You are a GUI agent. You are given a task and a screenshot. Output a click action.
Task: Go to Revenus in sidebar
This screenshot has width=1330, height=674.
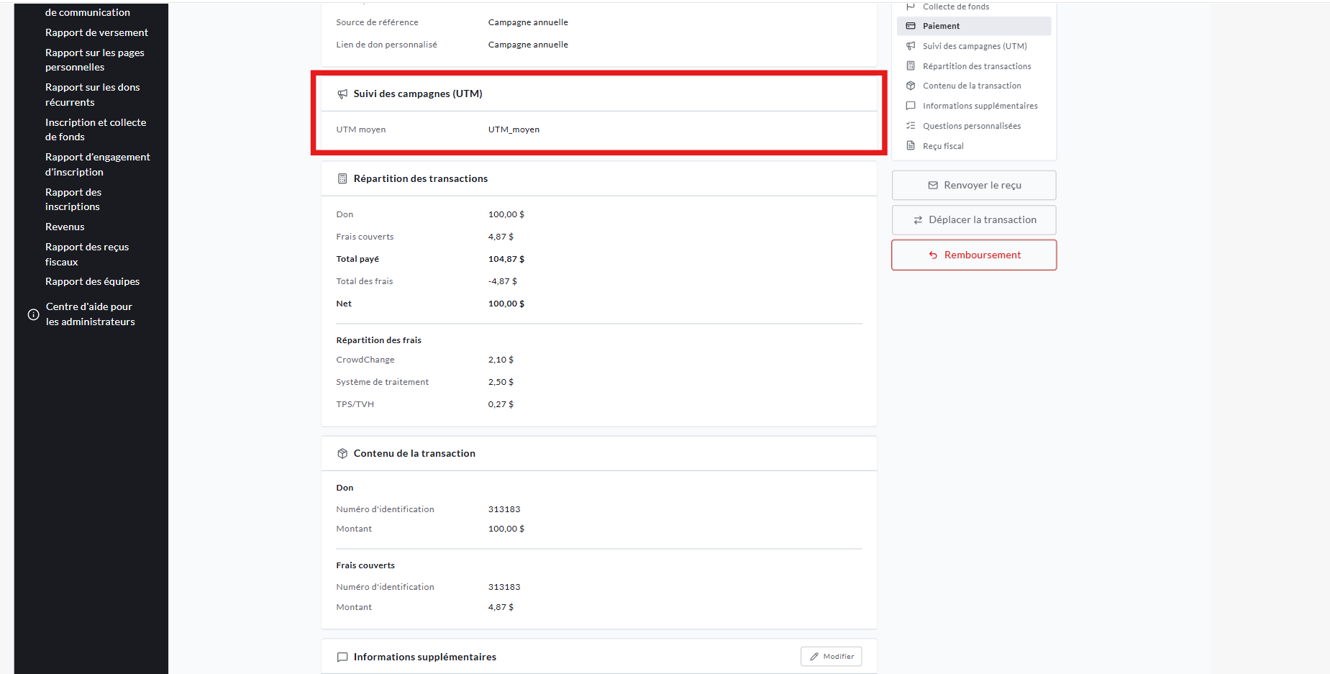point(65,227)
